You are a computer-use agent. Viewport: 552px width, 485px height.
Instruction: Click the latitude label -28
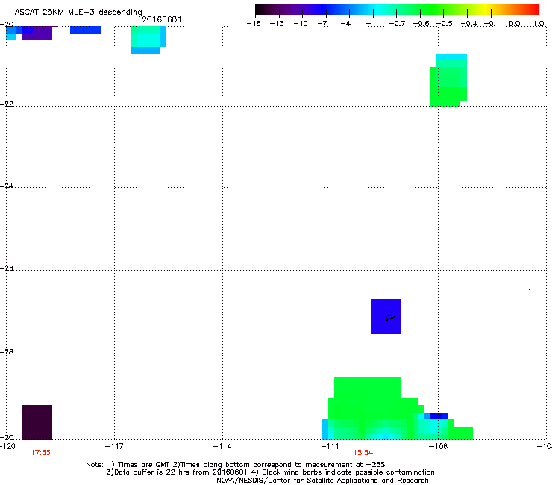coord(7,352)
